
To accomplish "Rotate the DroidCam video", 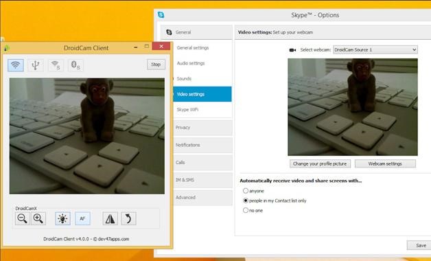I will [128, 218].
